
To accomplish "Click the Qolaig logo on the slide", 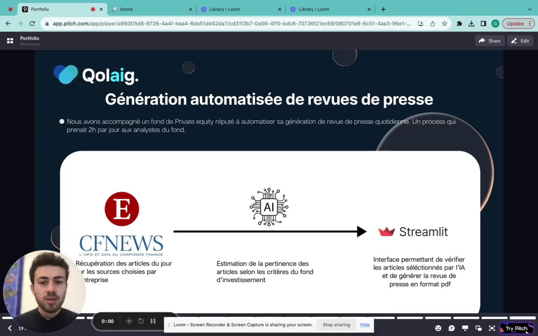I will coord(96,74).
